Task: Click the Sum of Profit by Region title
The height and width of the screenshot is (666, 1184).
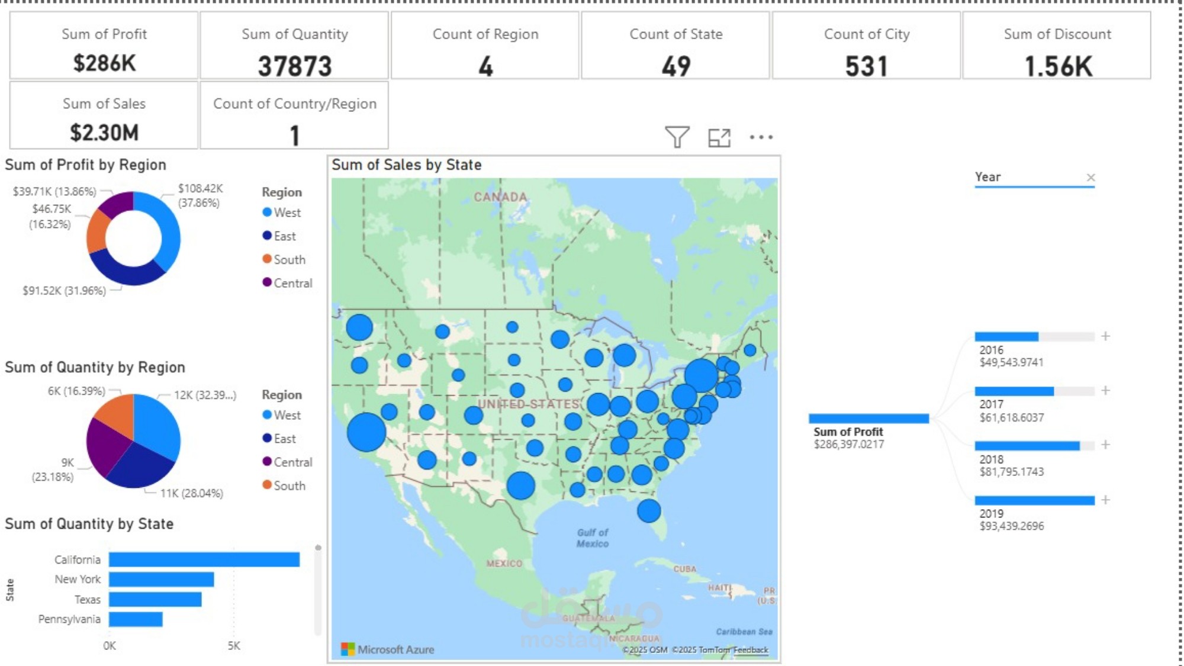Action: 85,165
